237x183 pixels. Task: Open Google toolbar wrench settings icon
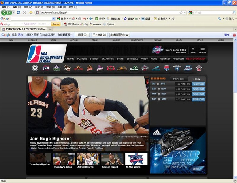click(x=220, y=18)
